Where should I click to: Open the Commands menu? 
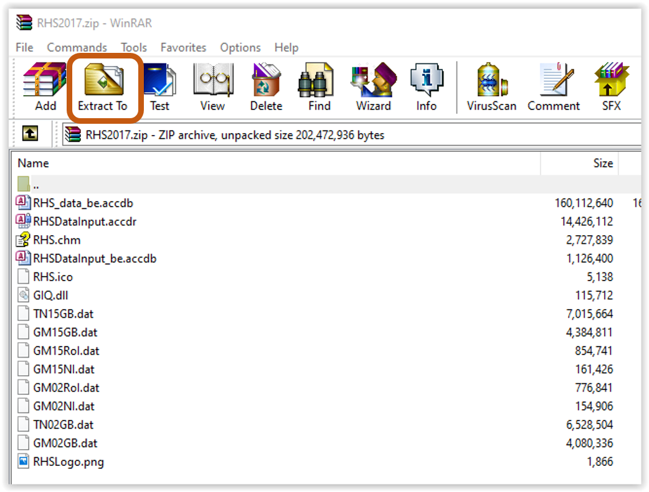click(77, 47)
